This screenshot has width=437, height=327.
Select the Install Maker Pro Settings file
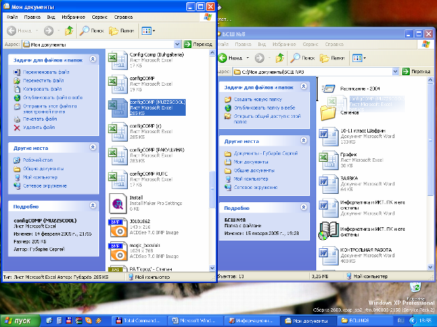click(x=117, y=202)
